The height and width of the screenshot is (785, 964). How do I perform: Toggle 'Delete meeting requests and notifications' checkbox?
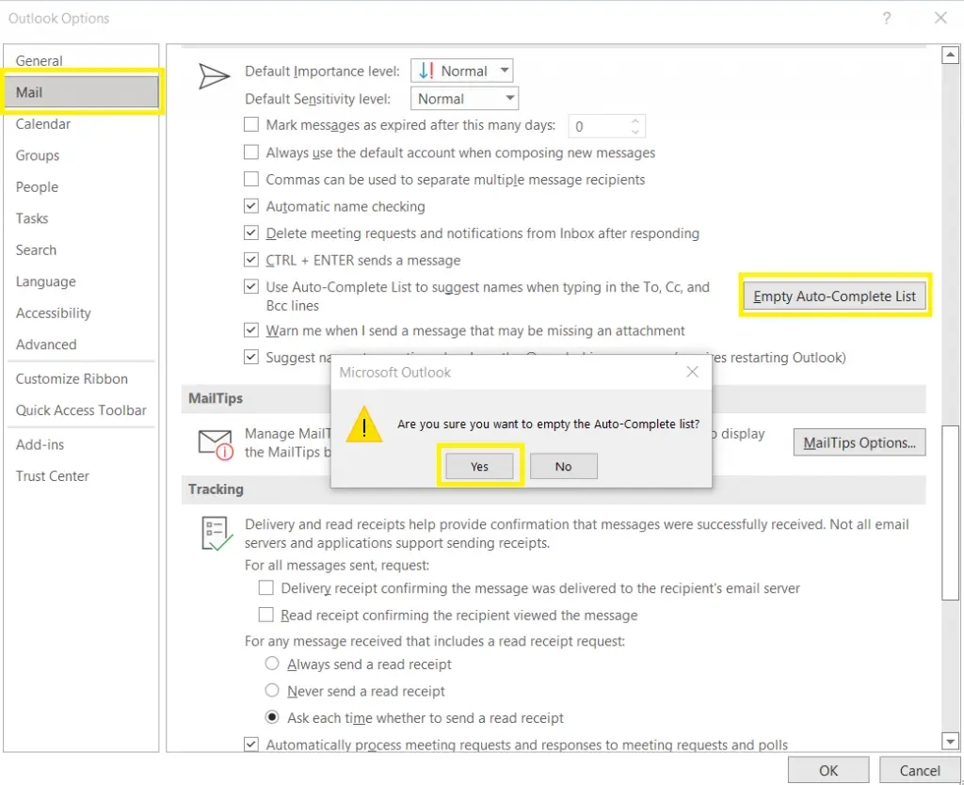coord(250,233)
